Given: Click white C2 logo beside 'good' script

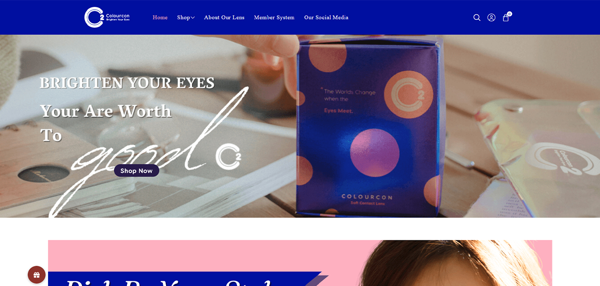Looking at the screenshot, I should [228, 157].
